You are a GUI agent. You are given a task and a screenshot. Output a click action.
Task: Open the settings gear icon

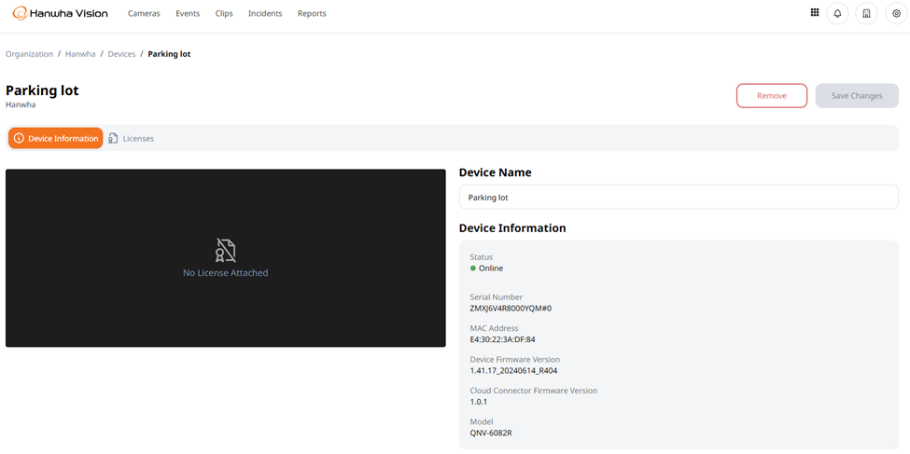coord(897,13)
